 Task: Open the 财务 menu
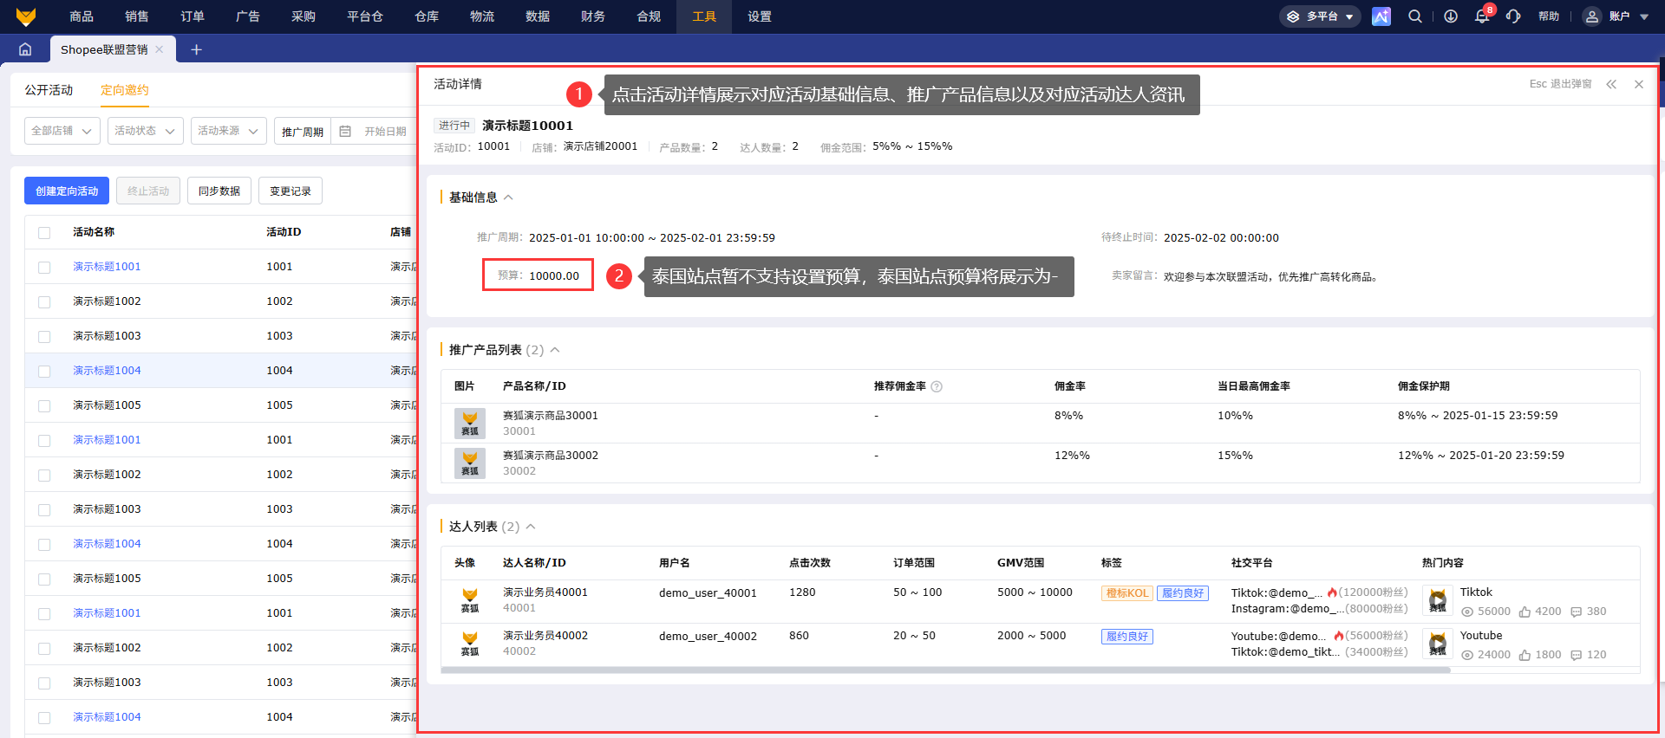(593, 16)
